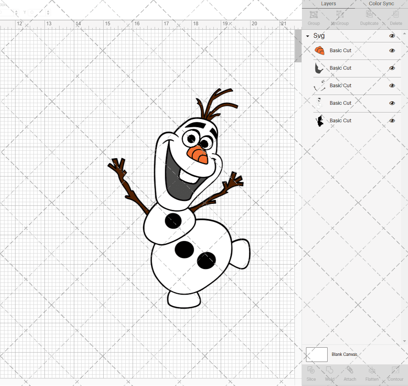Click the Blank Canvas label
The height and width of the screenshot is (386, 408).
click(x=344, y=355)
